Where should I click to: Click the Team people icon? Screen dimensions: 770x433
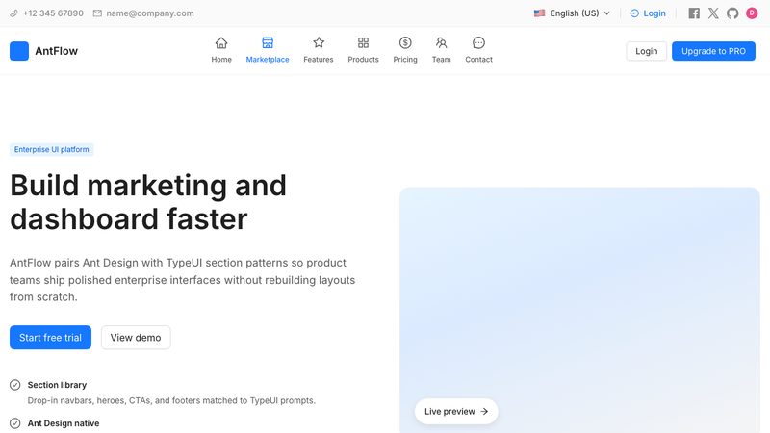pyautogui.click(x=441, y=43)
